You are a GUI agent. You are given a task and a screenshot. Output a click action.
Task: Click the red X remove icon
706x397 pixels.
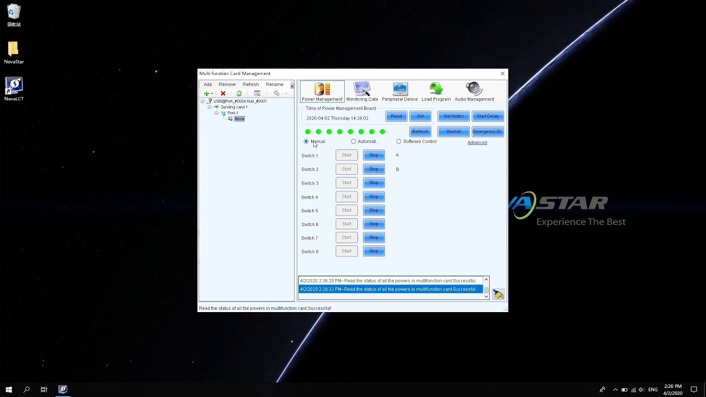(x=223, y=94)
